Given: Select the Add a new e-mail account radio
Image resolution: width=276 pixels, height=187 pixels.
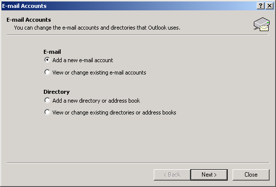Looking at the screenshot, I should [47, 60].
